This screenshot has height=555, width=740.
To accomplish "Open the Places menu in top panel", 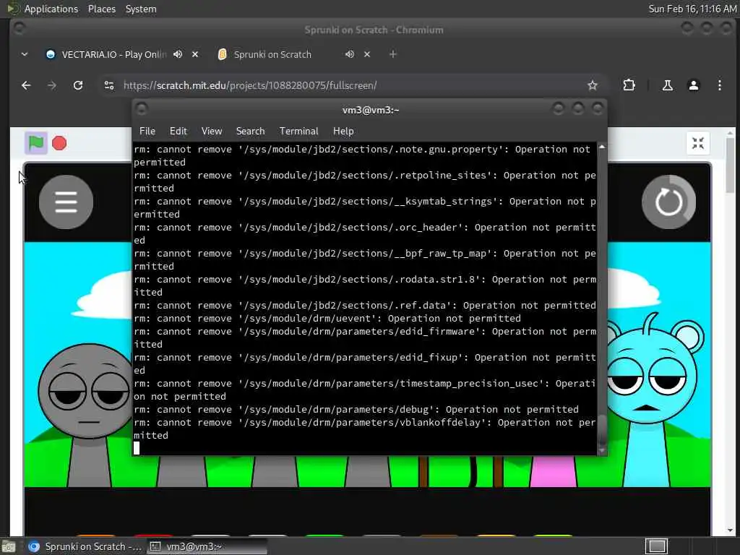I will (101, 9).
